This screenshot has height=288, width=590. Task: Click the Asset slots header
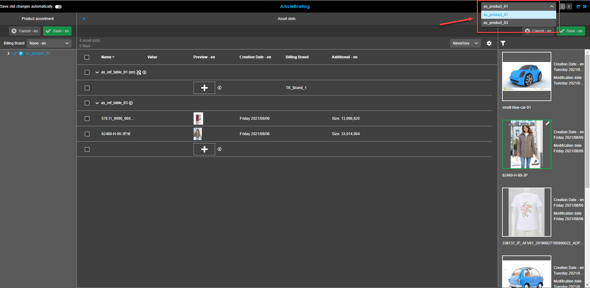point(286,19)
